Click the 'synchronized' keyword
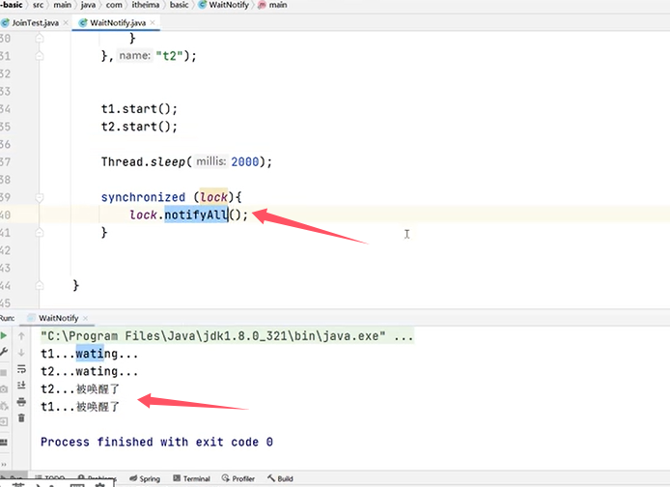Viewport: 670px width, 487px height. click(x=143, y=197)
